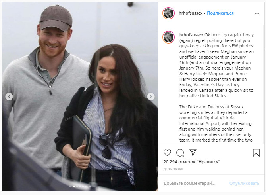The height and width of the screenshot is (195, 266).
Task: Select the highlighted carousel dot indicator
Action: tap(73, 186)
